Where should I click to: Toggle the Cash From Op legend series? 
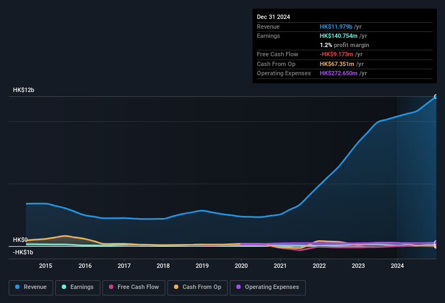point(197,287)
